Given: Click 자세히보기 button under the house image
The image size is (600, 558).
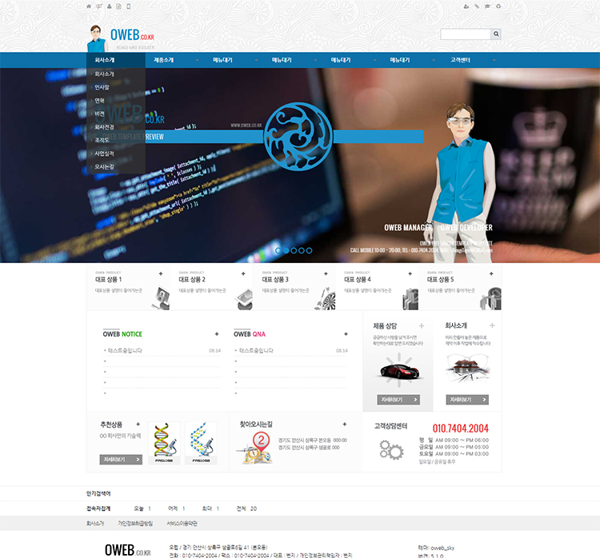Looking at the screenshot, I should (x=467, y=400).
